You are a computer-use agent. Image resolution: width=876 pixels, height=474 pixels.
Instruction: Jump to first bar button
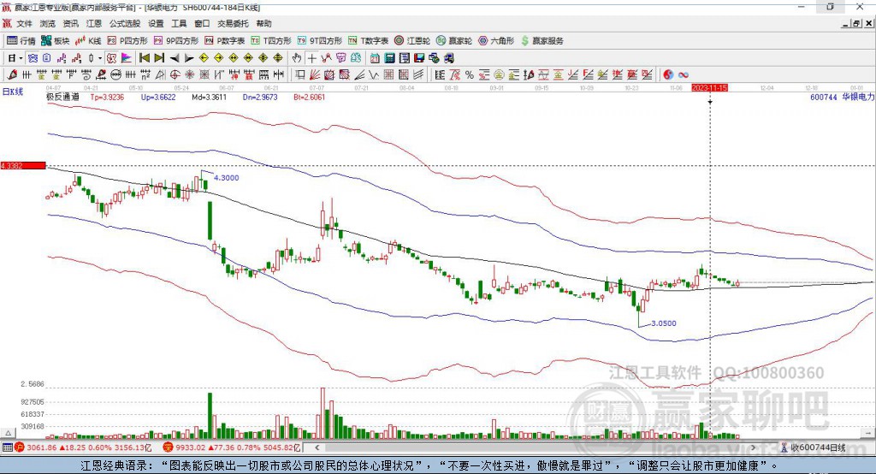coord(144,58)
